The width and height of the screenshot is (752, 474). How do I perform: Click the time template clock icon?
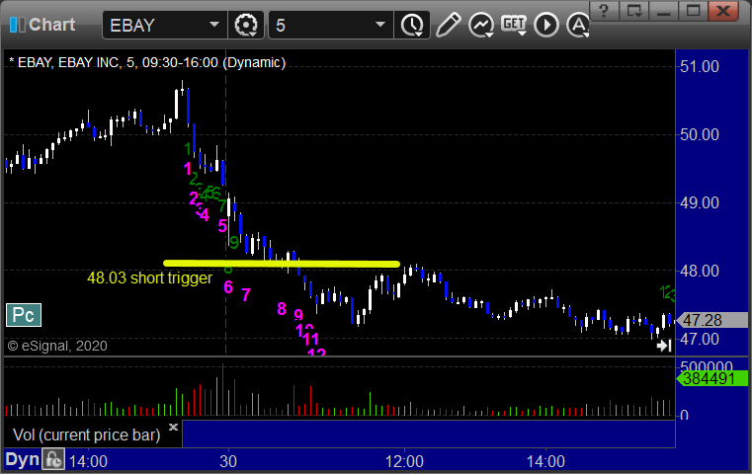click(412, 25)
